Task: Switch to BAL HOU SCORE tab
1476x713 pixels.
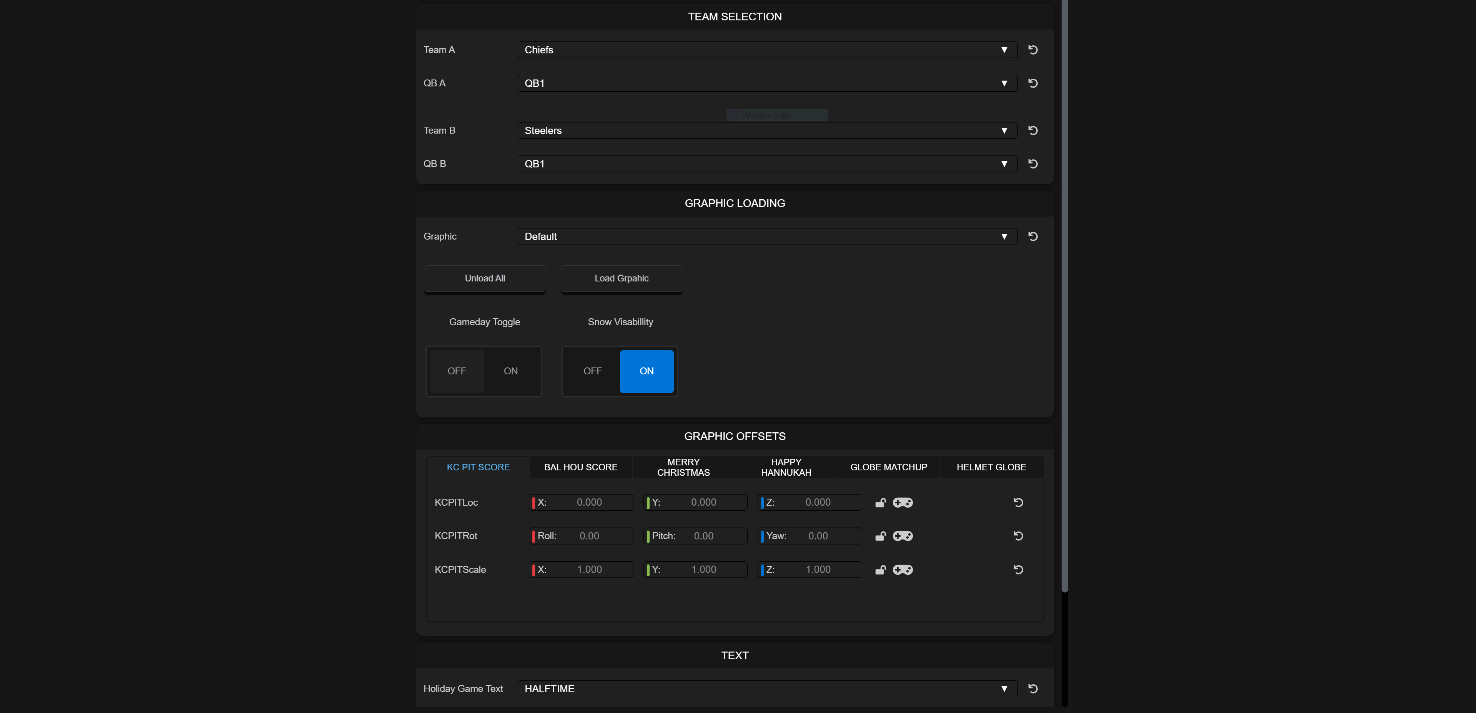Action: pos(580,467)
